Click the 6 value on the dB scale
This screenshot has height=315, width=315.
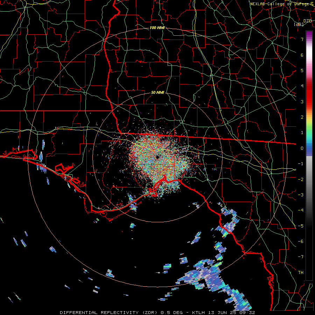point(302,55)
